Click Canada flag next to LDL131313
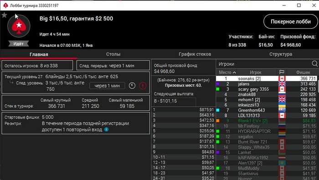This screenshot has height=180, width=319. [282, 115]
